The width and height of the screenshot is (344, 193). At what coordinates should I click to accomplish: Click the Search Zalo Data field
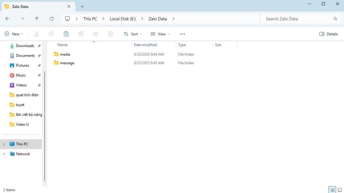click(297, 19)
